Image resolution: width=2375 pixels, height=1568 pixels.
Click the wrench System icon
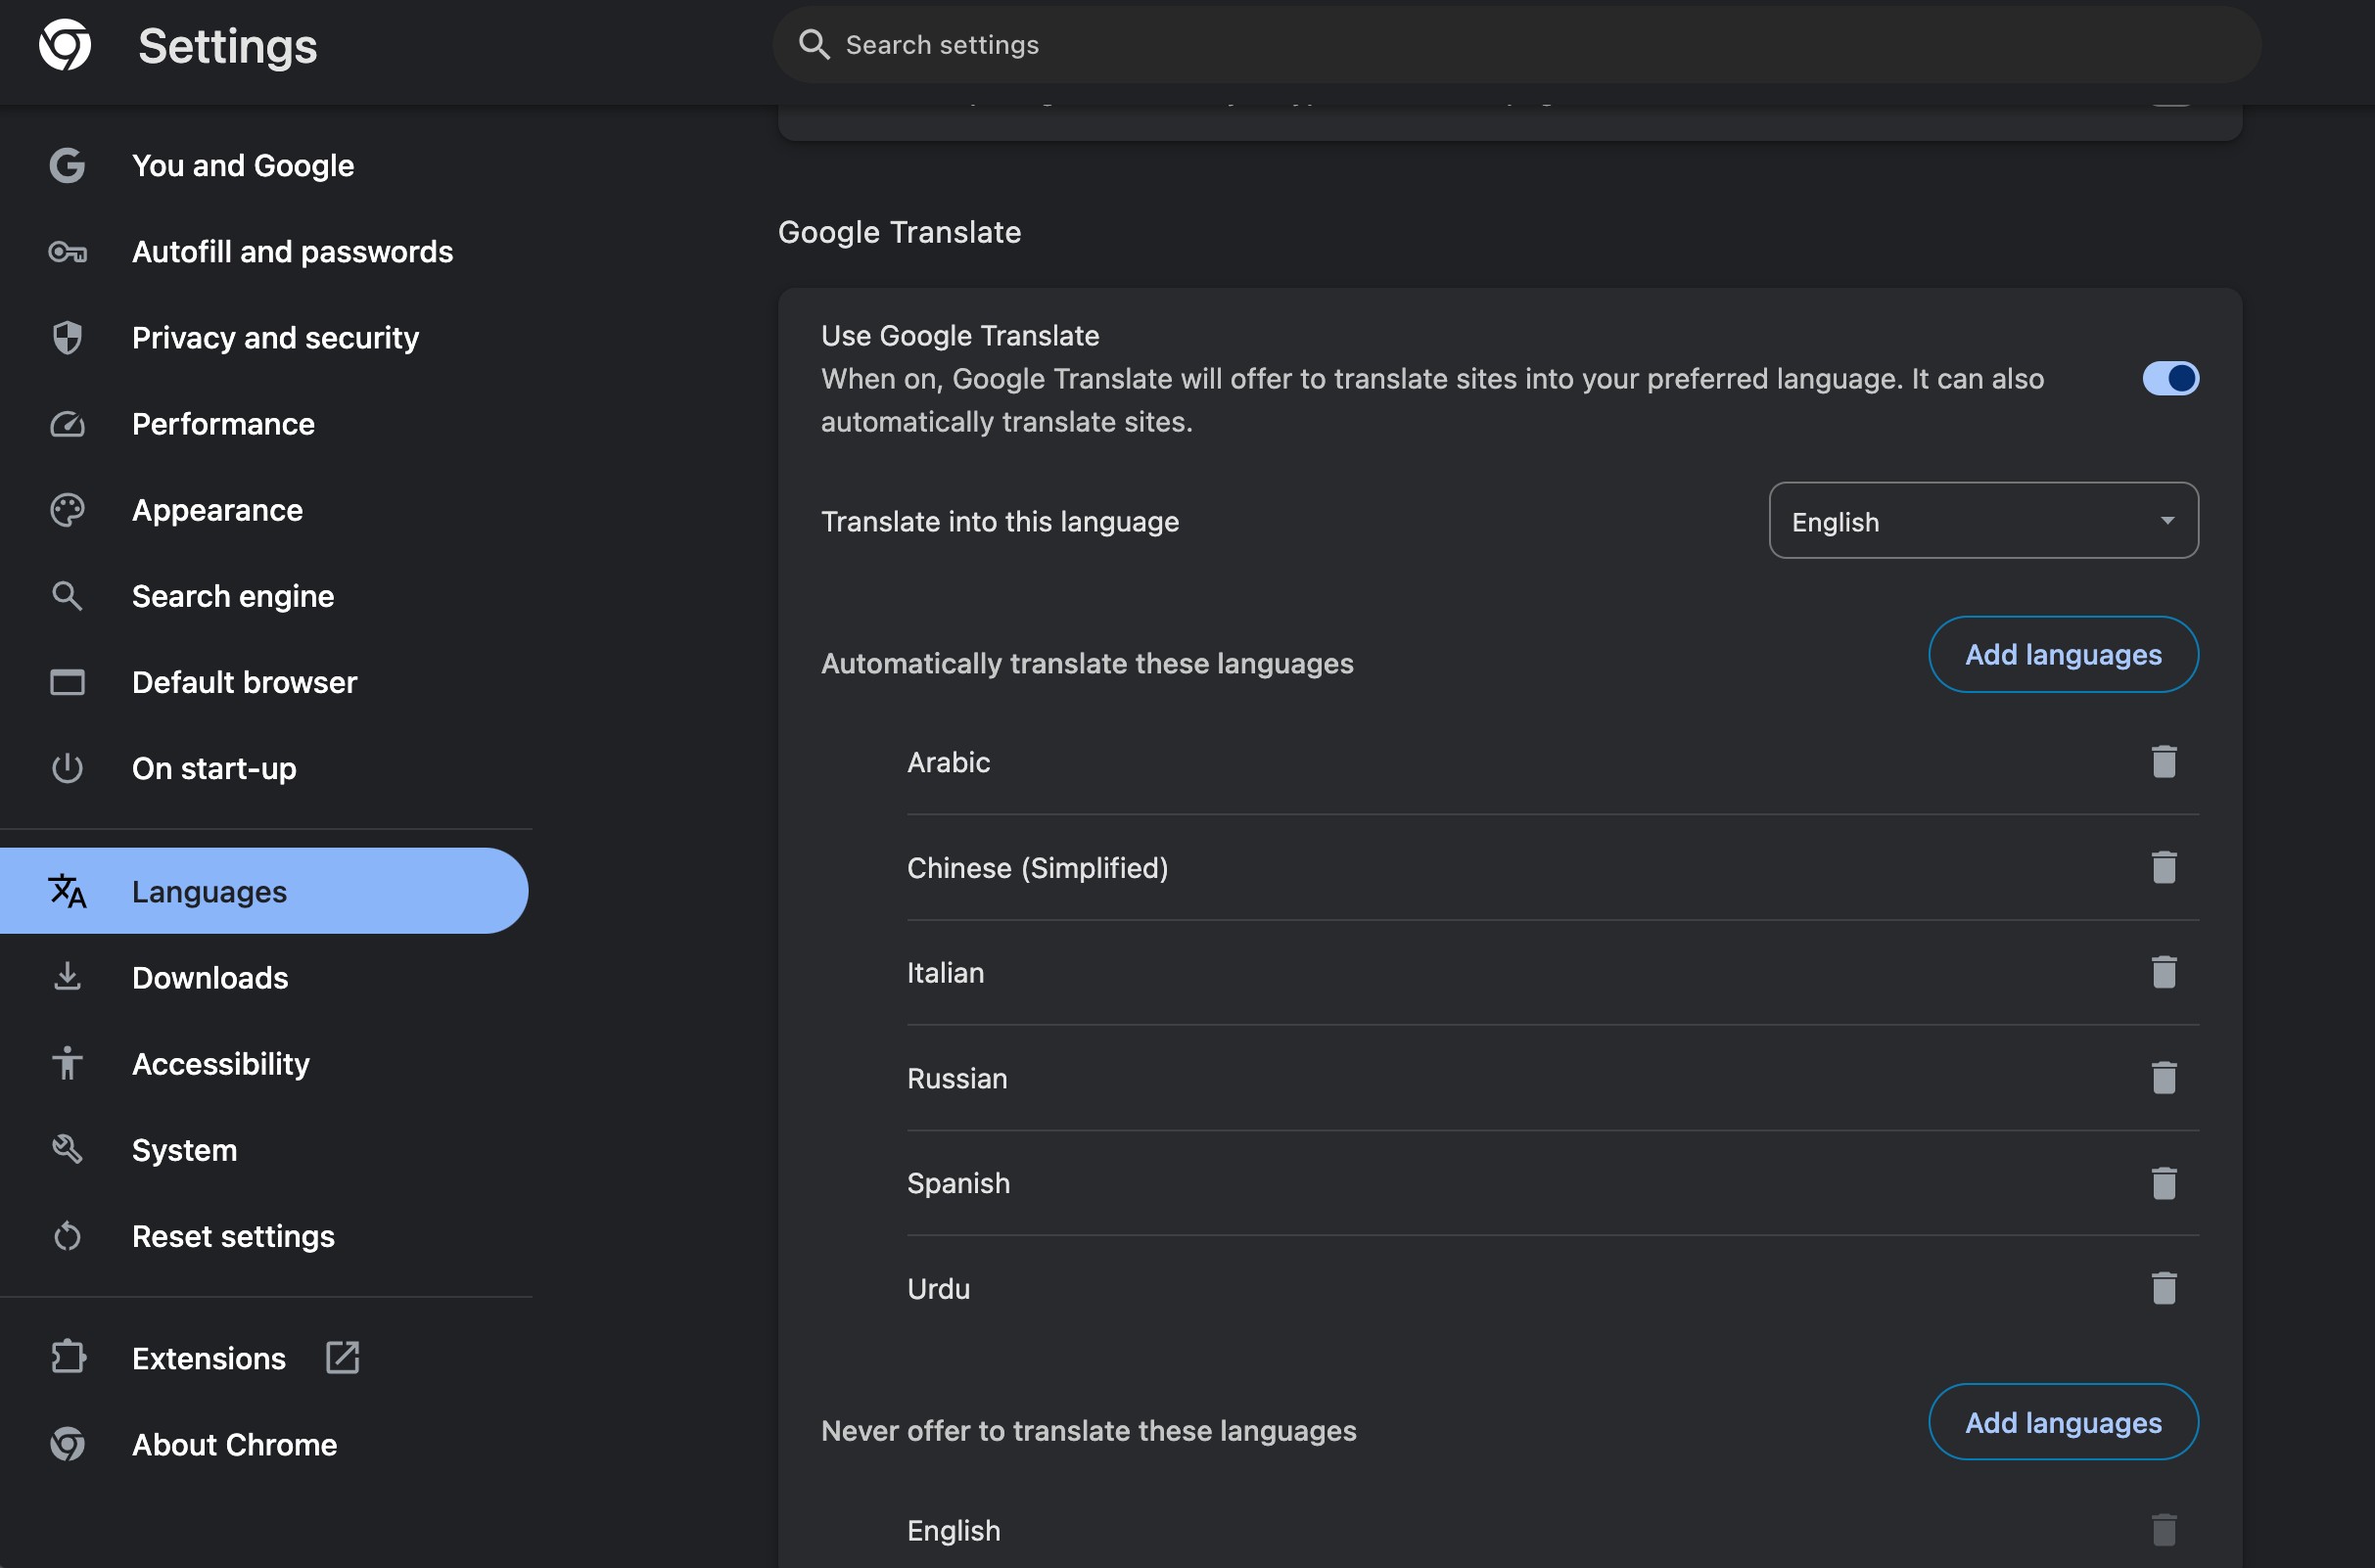67,1149
